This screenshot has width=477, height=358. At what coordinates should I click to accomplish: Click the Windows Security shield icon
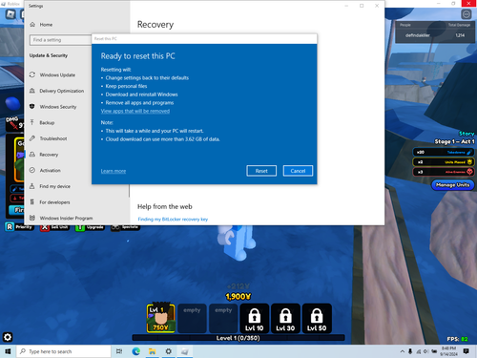point(32,106)
